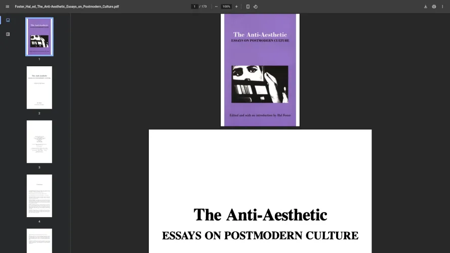450x253 pixels.
Task: Rotate the document counterclockwise
Action: (256, 7)
